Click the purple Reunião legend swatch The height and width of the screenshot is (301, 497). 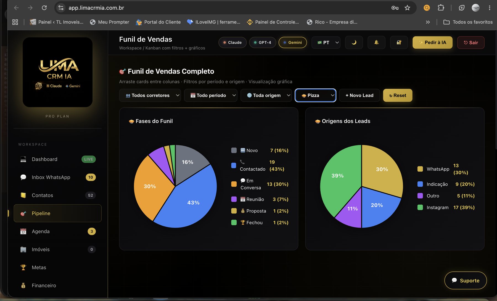point(234,199)
